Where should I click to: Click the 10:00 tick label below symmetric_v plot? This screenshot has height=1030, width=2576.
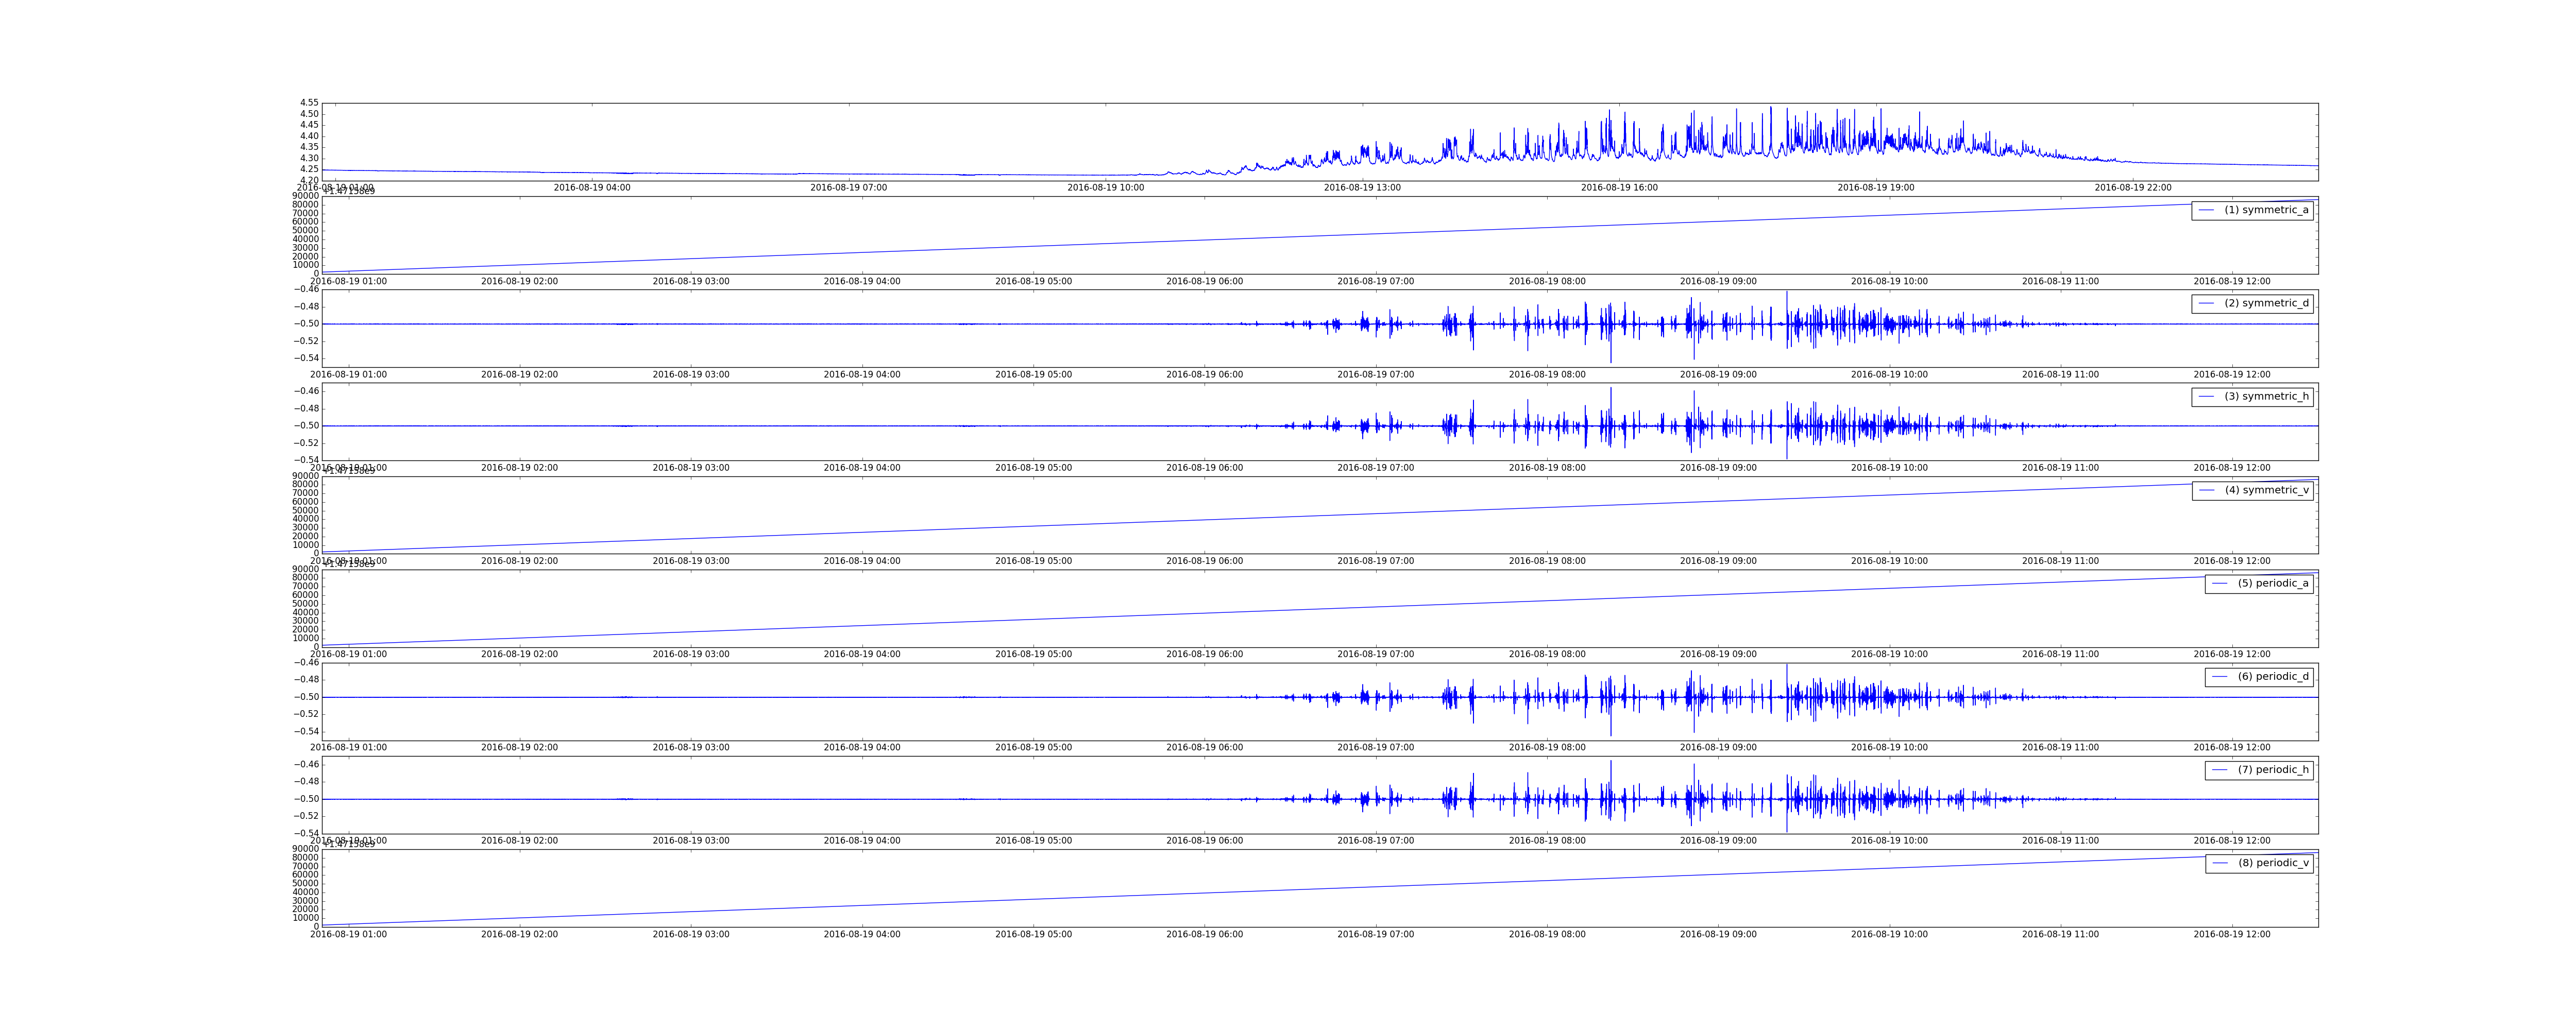[1889, 561]
